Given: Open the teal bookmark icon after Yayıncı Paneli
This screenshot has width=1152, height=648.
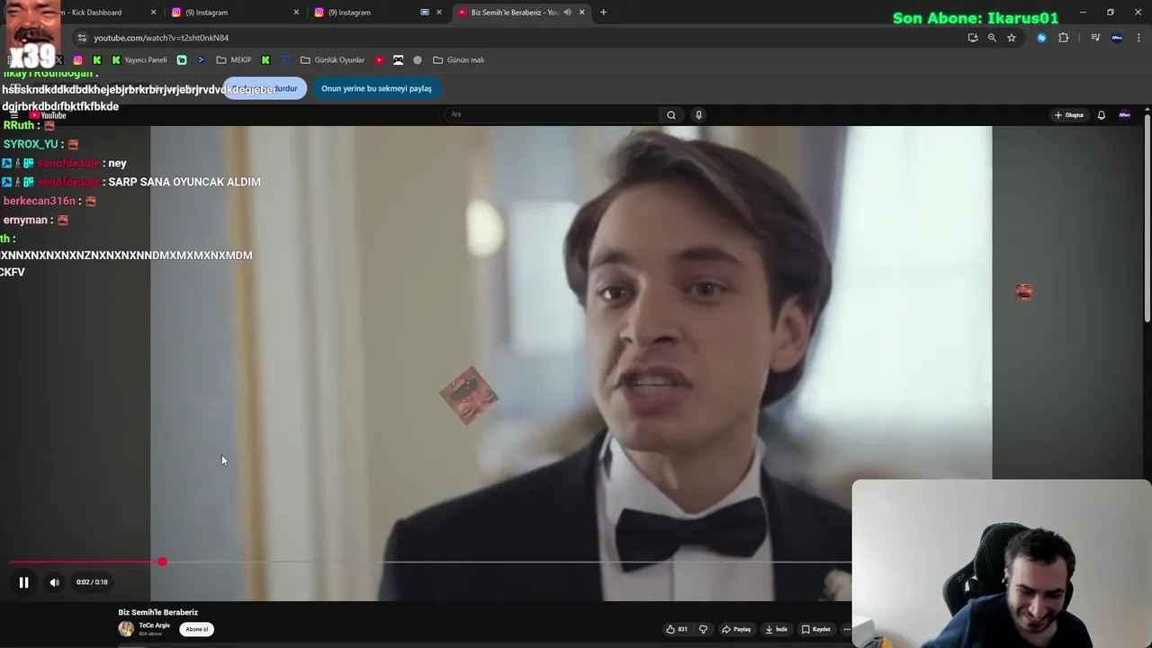Looking at the screenshot, I should [x=182, y=60].
